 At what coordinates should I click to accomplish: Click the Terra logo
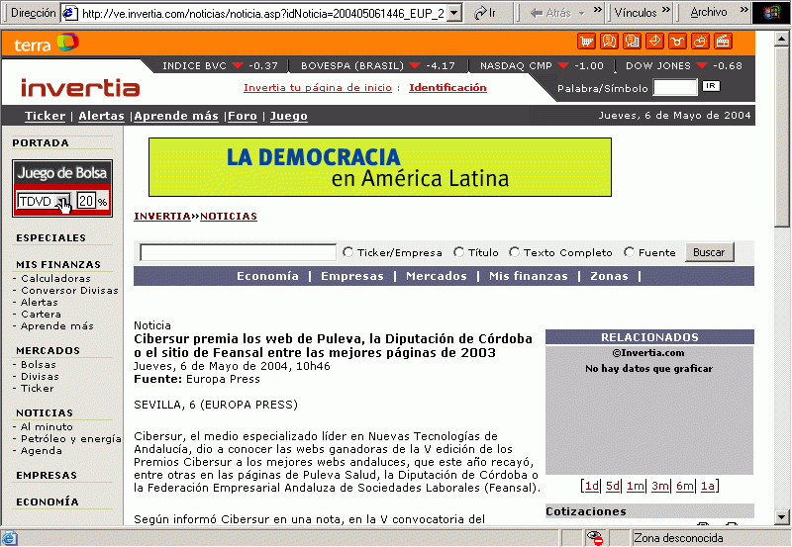click(47, 44)
